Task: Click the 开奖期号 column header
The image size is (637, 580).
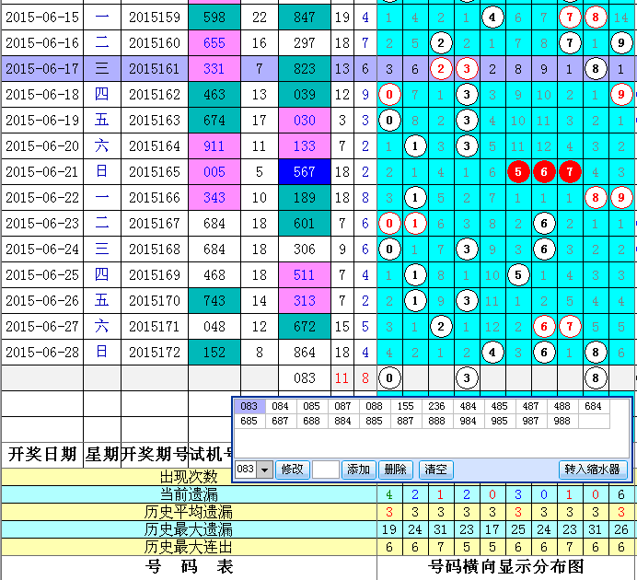Action: pyautogui.click(x=155, y=455)
